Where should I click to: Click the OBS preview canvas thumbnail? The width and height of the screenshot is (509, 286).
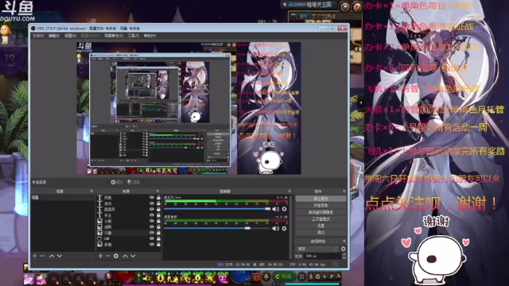[188, 108]
